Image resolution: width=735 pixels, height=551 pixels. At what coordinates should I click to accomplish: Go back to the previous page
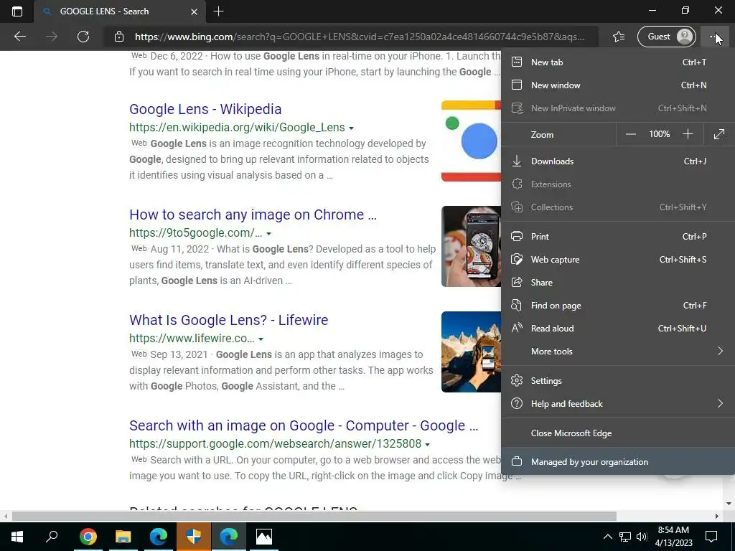[19, 37]
